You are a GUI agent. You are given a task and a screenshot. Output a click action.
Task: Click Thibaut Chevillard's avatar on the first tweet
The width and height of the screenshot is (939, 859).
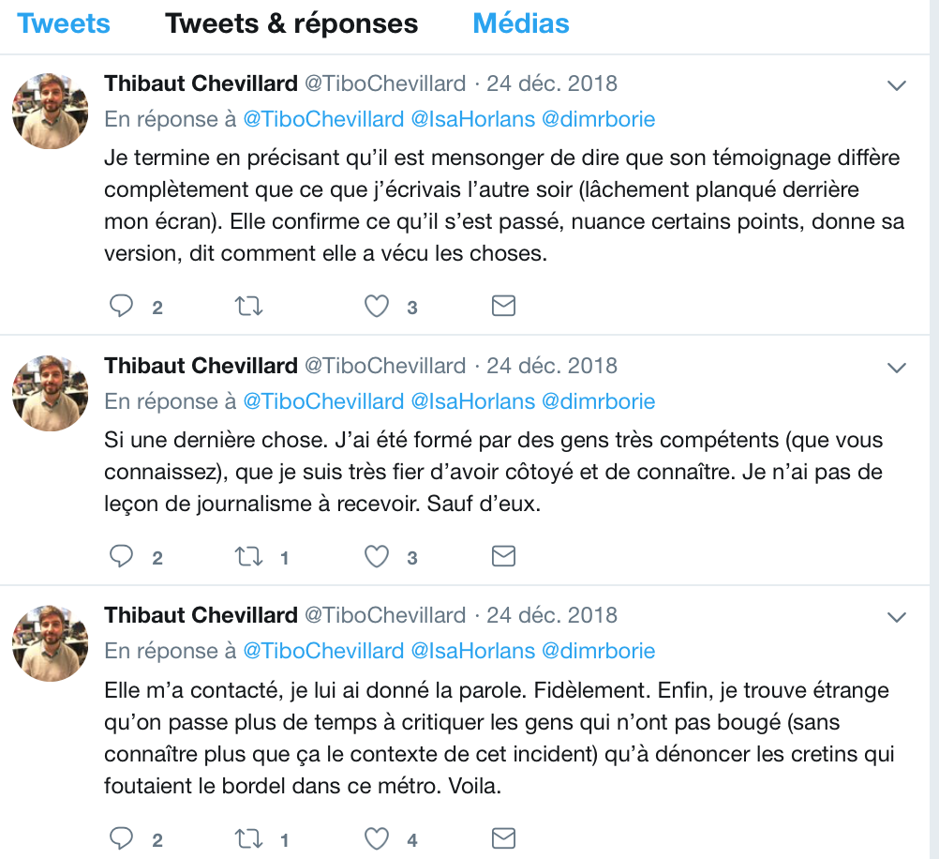click(x=51, y=111)
